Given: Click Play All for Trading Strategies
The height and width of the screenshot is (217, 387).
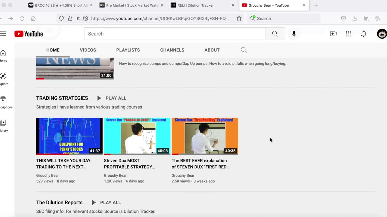Looking at the screenshot, I should click(112, 98).
